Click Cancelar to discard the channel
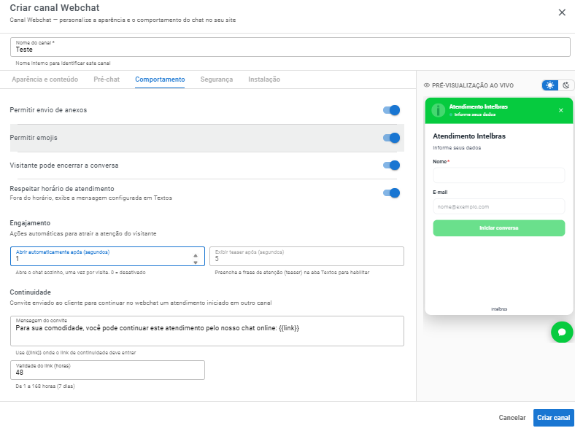The image size is (575, 428). click(x=512, y=417)
